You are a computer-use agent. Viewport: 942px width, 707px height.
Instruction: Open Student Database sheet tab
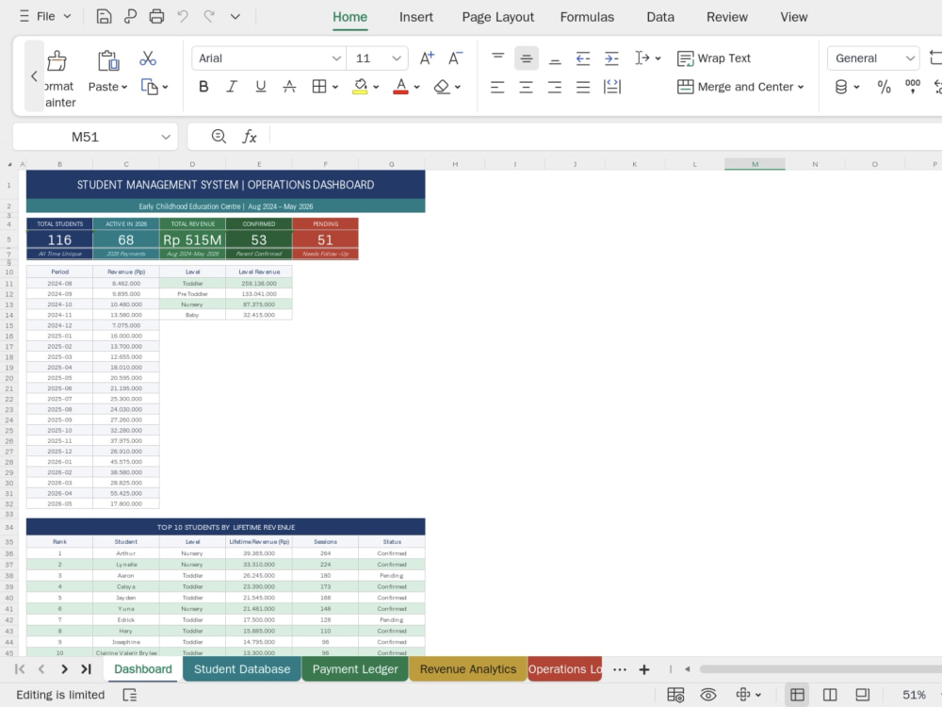click(241, 669)
